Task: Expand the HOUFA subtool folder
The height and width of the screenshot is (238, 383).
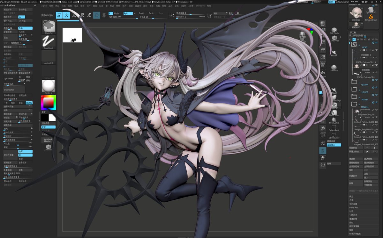Action: (x=354, y=89)
